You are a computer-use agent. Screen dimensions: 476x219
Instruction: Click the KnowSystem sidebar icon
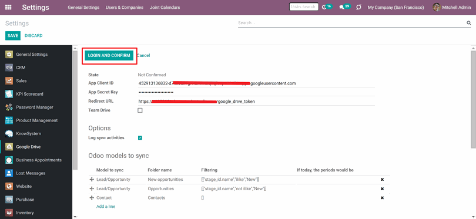coord(9,134)
